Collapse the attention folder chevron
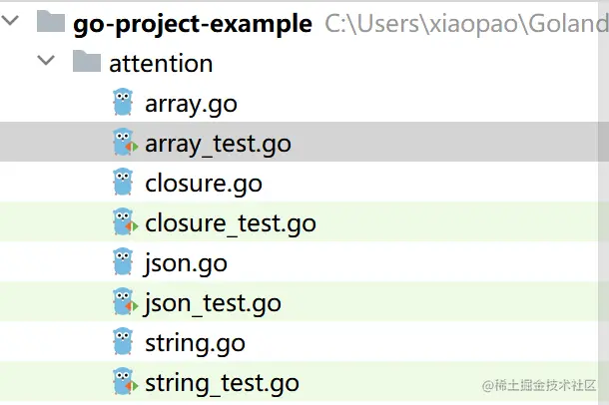609x405 pixels. click(x=46, y=62)
